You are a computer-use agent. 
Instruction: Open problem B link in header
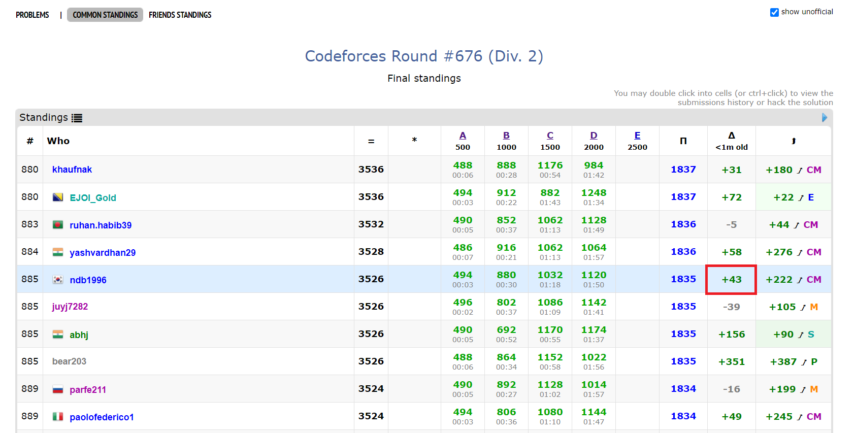pyautogui.click(x=506, y=136)
